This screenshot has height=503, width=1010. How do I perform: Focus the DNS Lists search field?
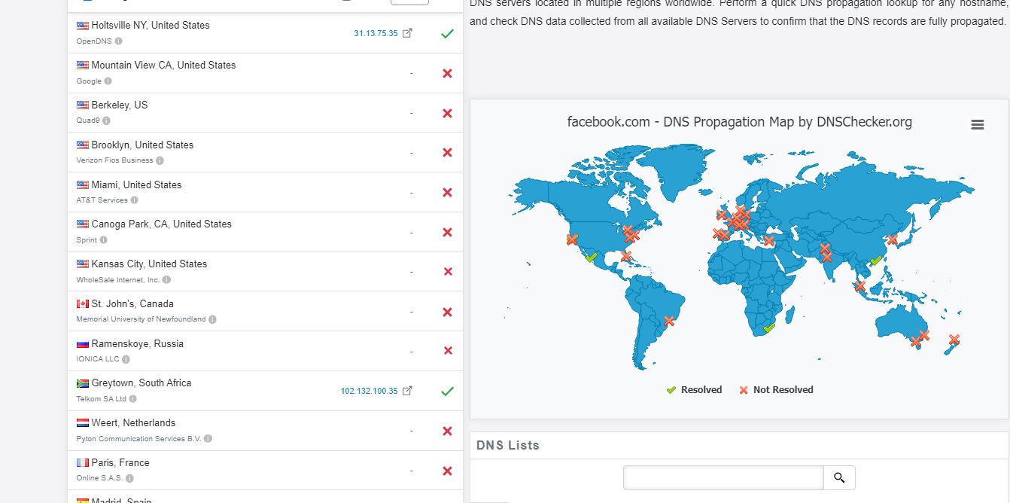point(723,477)
